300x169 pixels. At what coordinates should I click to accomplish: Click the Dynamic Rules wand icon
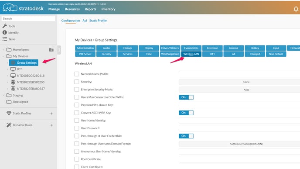coord(9,125)
